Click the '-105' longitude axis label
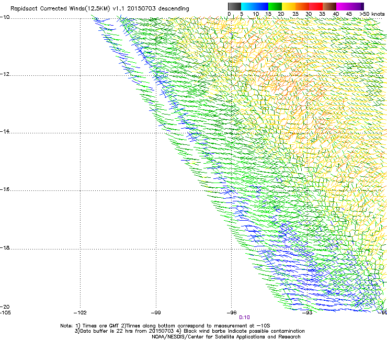387x340 pixels. [x=5, y=313]
